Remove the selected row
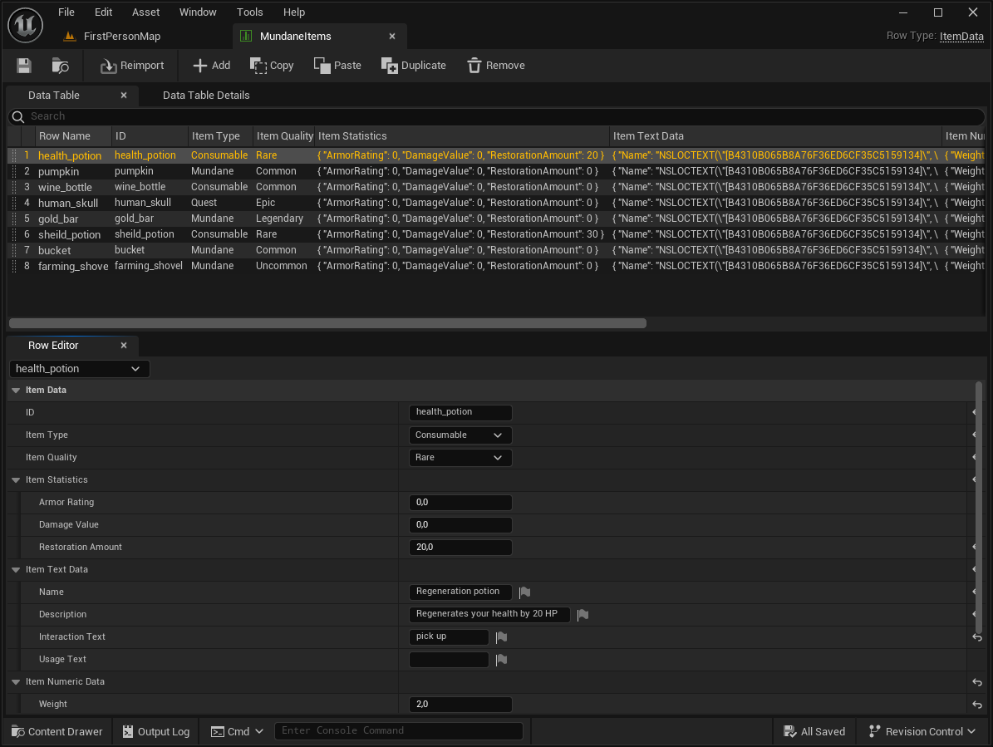Image resolution: width=993 pixels, height=747 pixels. 496,66
